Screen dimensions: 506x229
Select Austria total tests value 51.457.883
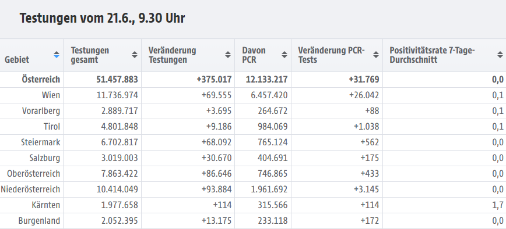coord(117,80)
